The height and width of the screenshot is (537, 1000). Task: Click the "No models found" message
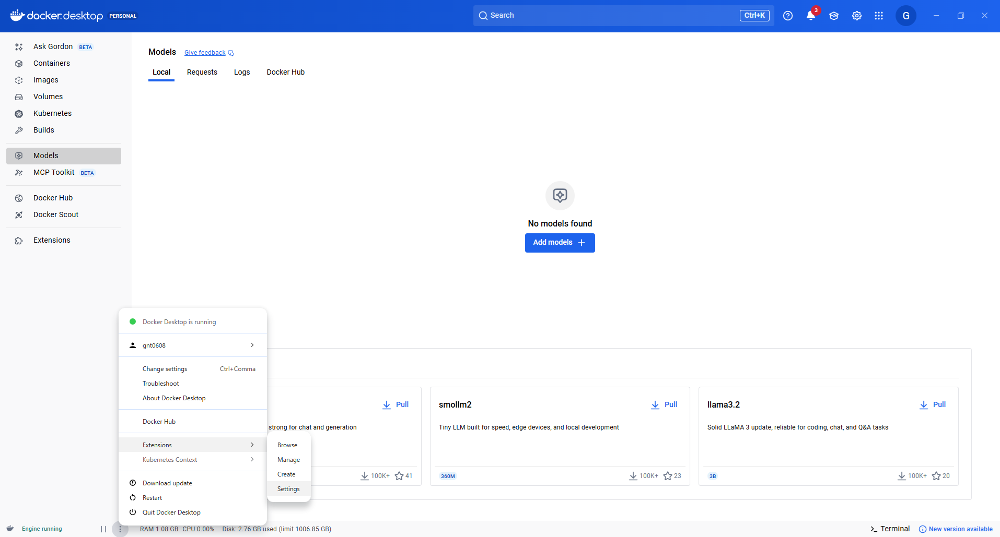[x=560, y=223]
